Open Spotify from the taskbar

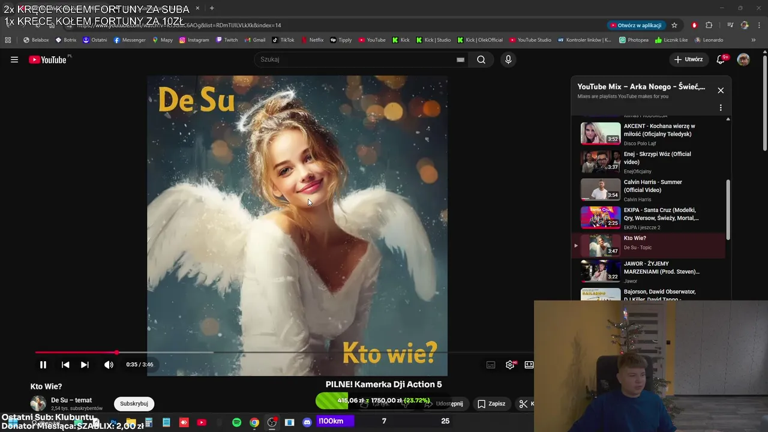236,422
